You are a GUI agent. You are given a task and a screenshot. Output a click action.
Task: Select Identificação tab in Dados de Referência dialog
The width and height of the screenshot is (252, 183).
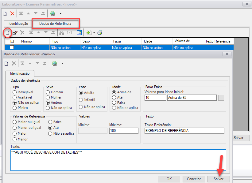(20, 73)
